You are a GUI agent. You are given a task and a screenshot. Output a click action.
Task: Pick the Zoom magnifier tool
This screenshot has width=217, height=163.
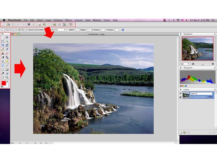[7, 77]
